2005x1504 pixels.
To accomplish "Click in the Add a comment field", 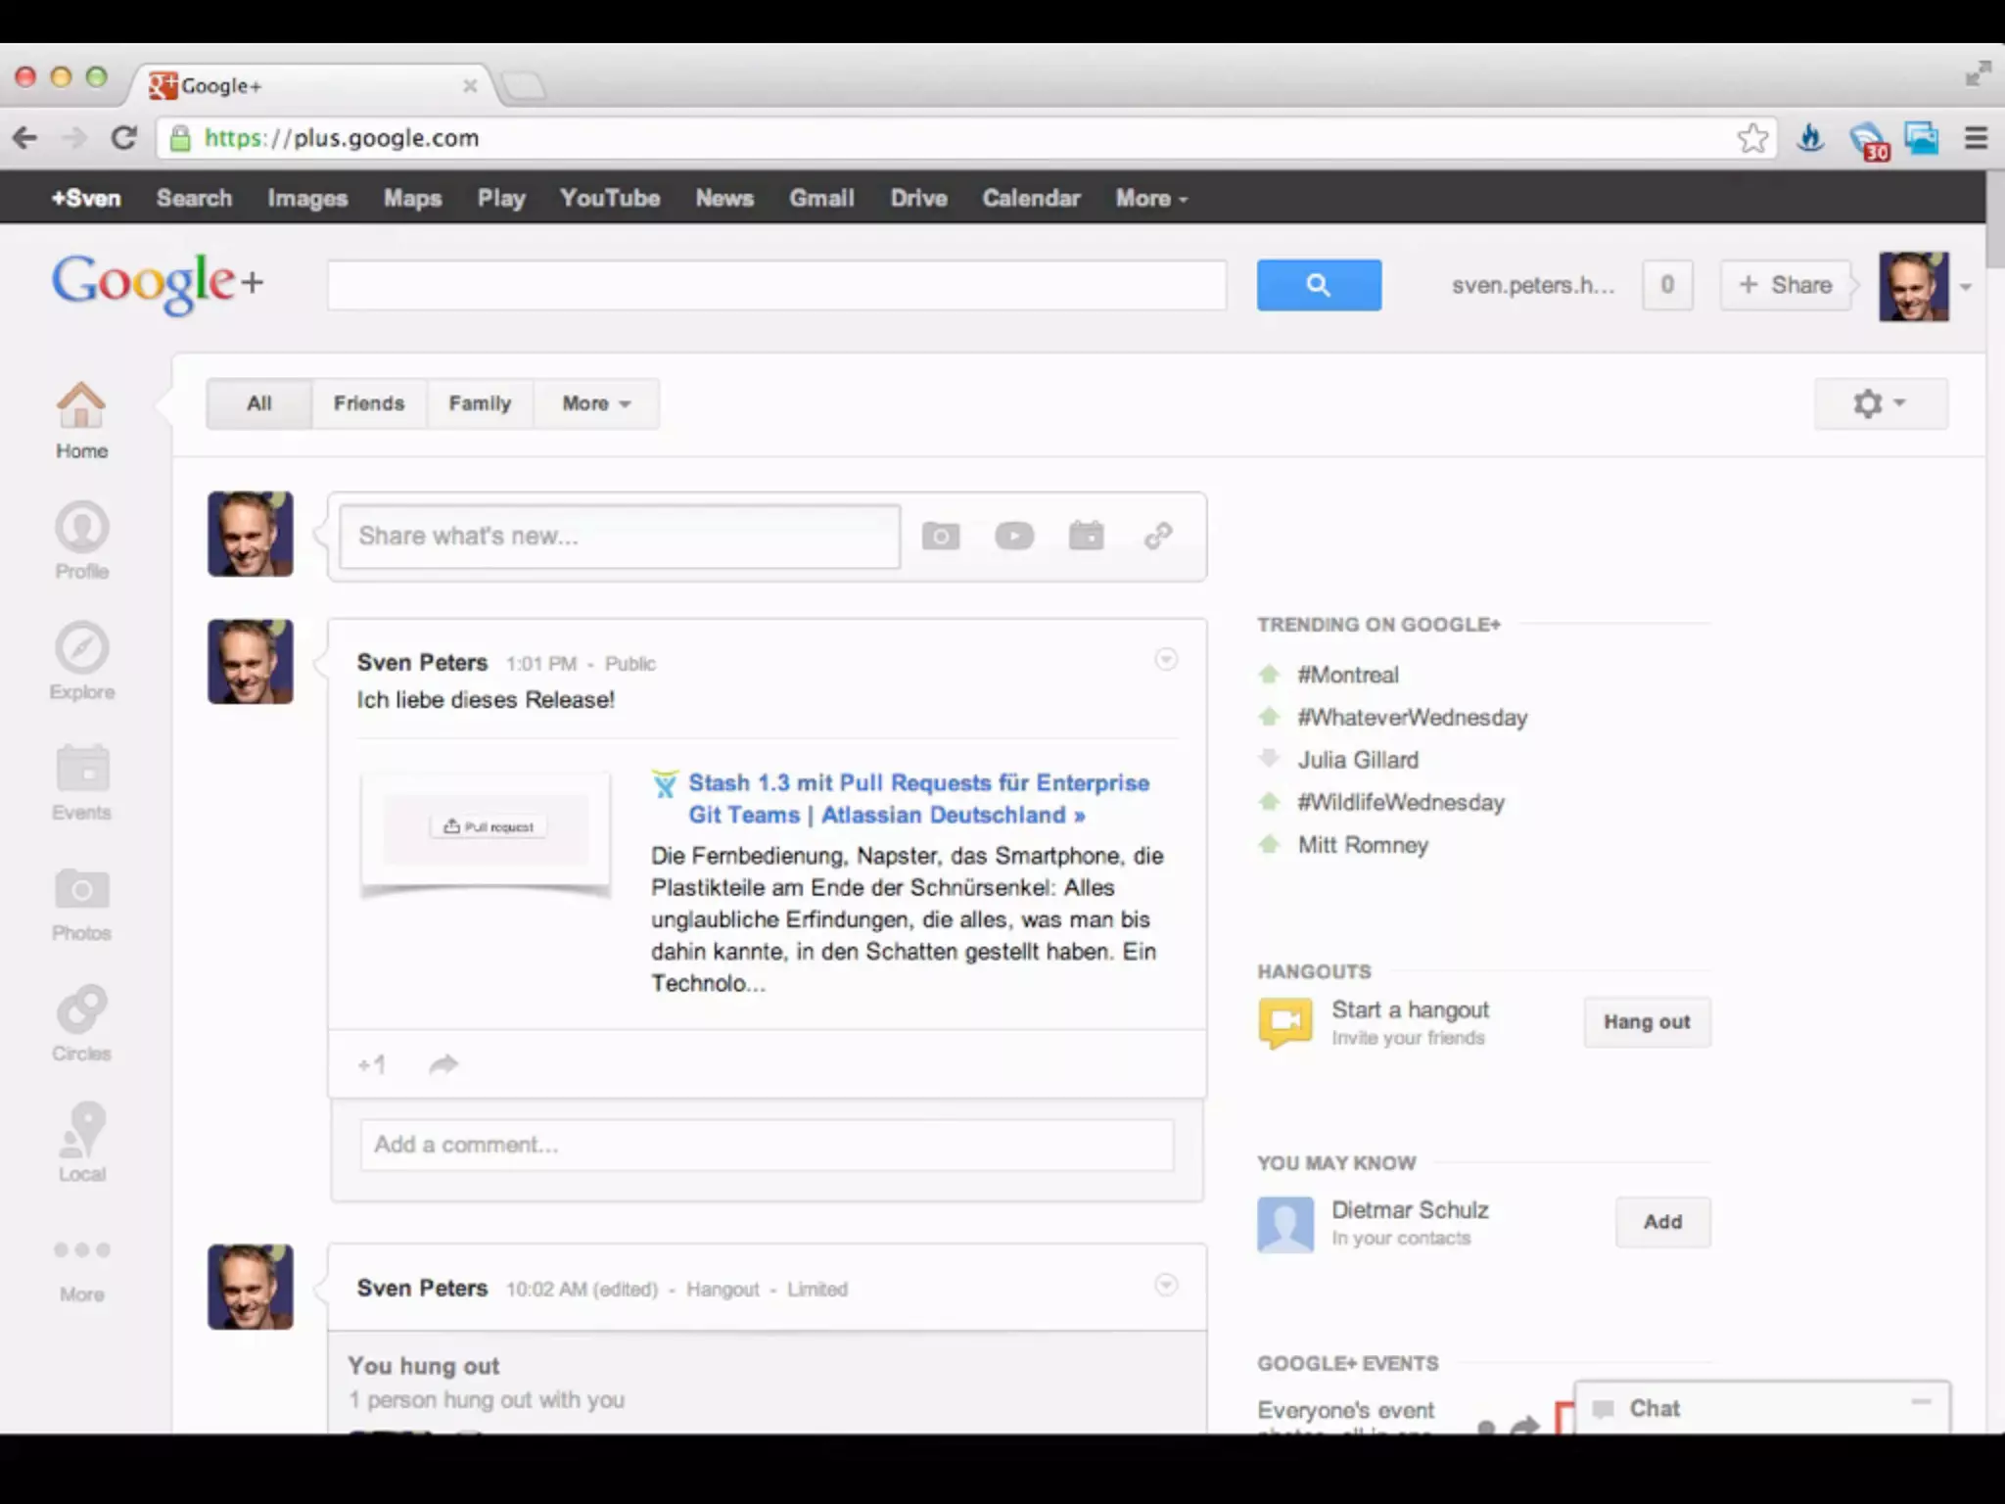I will pyautogui.click(x=767, y=1145).
